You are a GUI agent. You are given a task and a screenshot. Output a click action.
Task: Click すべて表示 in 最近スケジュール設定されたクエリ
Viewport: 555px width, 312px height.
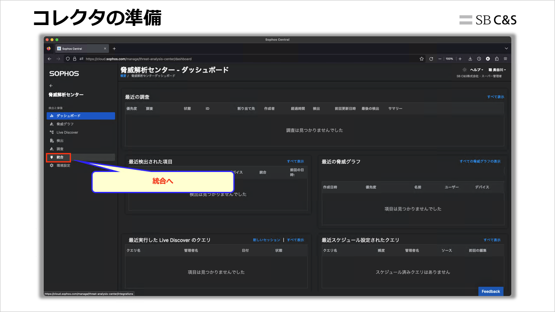(x=492, y=240)
